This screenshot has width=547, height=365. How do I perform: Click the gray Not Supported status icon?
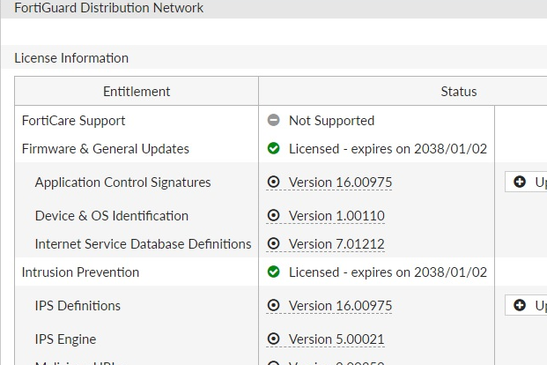273,120
